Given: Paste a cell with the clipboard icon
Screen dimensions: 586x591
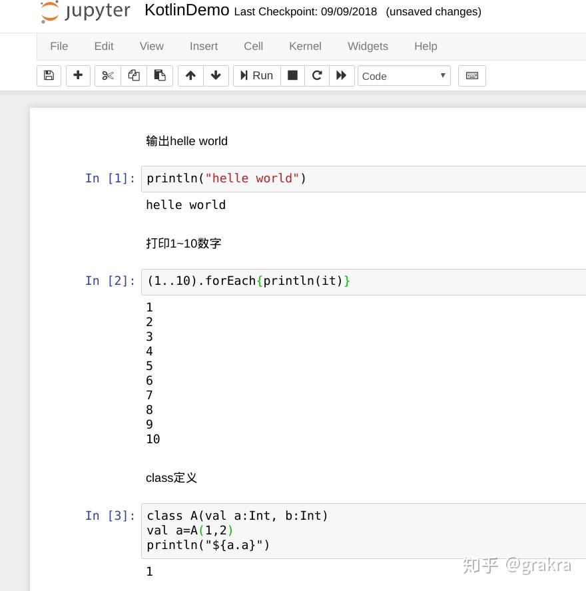Looking at the screenshot, I should [x=159, y=75].
